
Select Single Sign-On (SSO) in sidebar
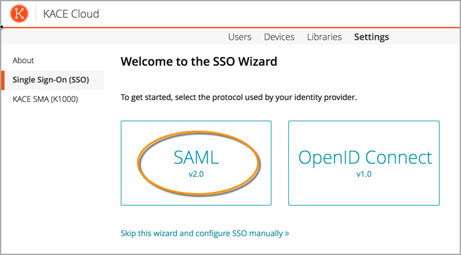(51, 80)
